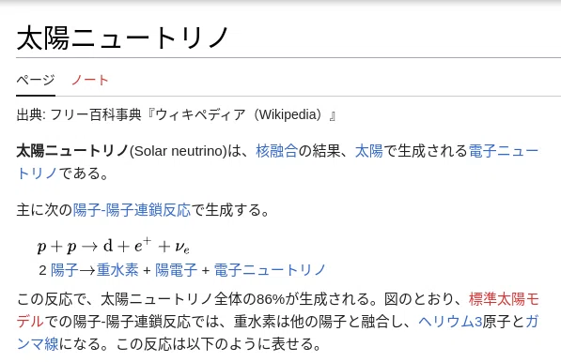Open the red 標準太陽モデル link
The height and width of the screenshot is (362, 561).
[x=504, y=299]
